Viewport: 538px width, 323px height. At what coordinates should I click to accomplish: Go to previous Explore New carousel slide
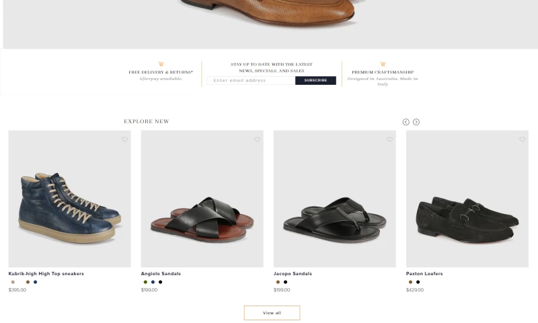pos(406,122)
